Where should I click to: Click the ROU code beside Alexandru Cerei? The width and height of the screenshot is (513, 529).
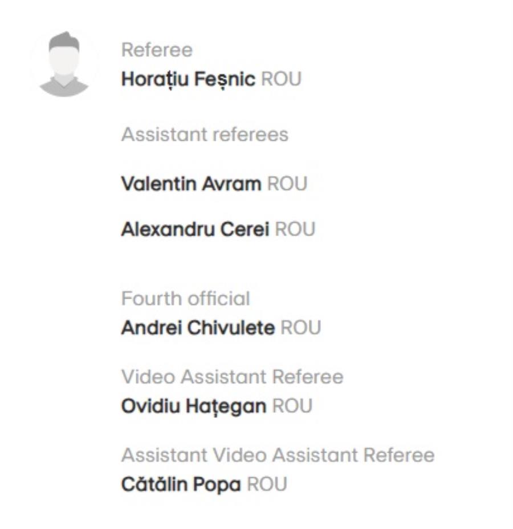point(295,229)
